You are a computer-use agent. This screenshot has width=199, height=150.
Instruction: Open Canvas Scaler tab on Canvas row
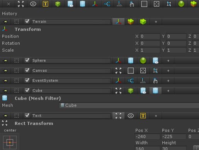click(x=143, y=71)
